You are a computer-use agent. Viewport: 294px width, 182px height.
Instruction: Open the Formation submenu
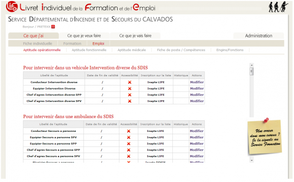coord(72,44)
